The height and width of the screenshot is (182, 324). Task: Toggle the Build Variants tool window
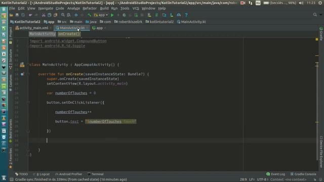[x=11, y=131]
